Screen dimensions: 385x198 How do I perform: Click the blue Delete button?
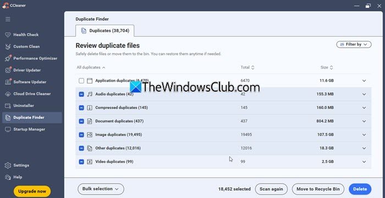click(360, 189)
